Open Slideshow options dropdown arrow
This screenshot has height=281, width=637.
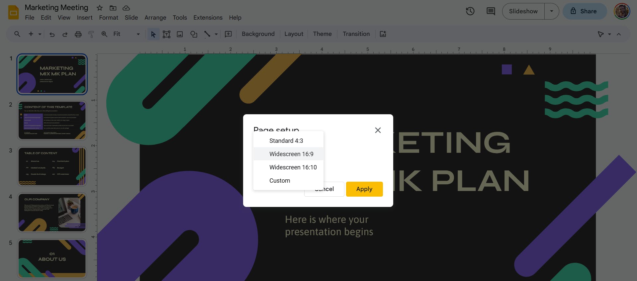(x=552, y=11)
